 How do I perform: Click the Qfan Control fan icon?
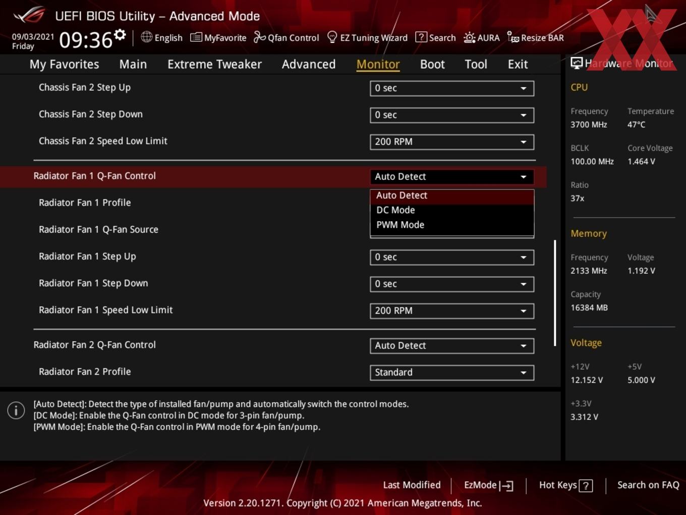pos(259,37)
